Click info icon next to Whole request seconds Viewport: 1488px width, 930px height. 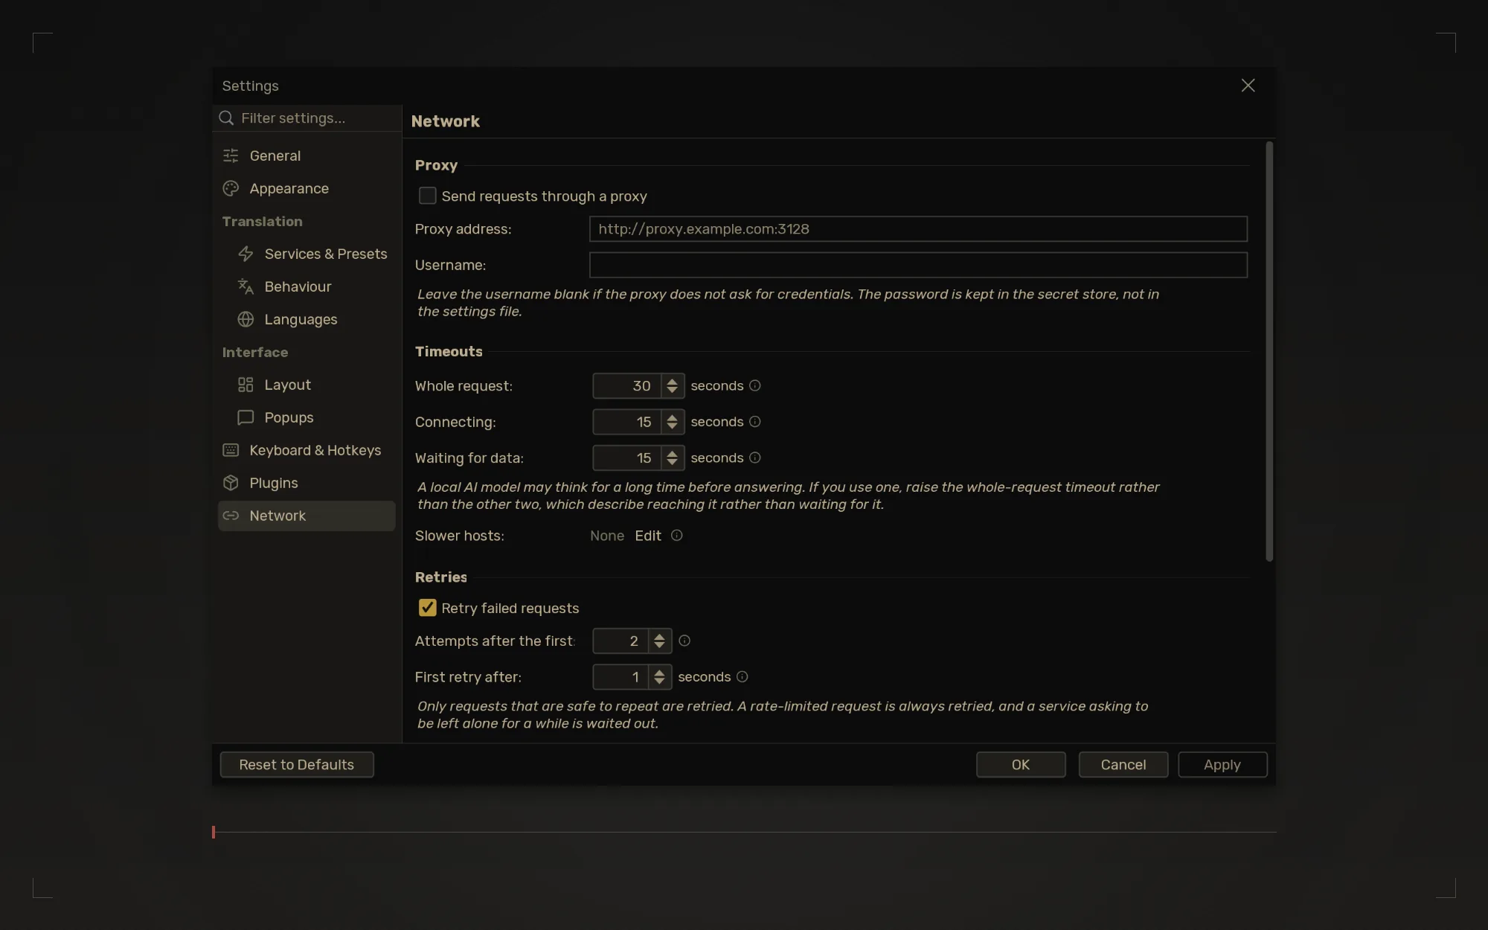point(754,385)
